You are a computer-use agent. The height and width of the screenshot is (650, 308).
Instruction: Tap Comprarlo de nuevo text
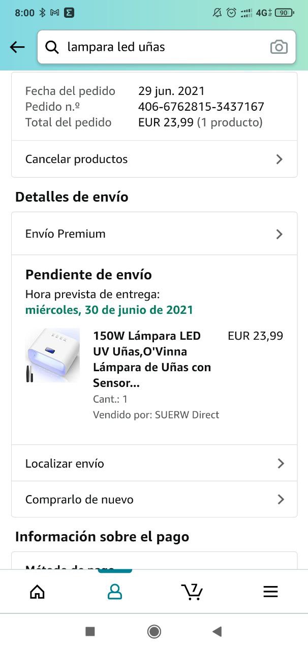(79, 500)
